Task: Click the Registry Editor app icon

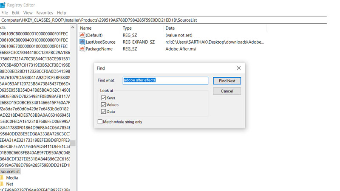Action: pos(3,5)
